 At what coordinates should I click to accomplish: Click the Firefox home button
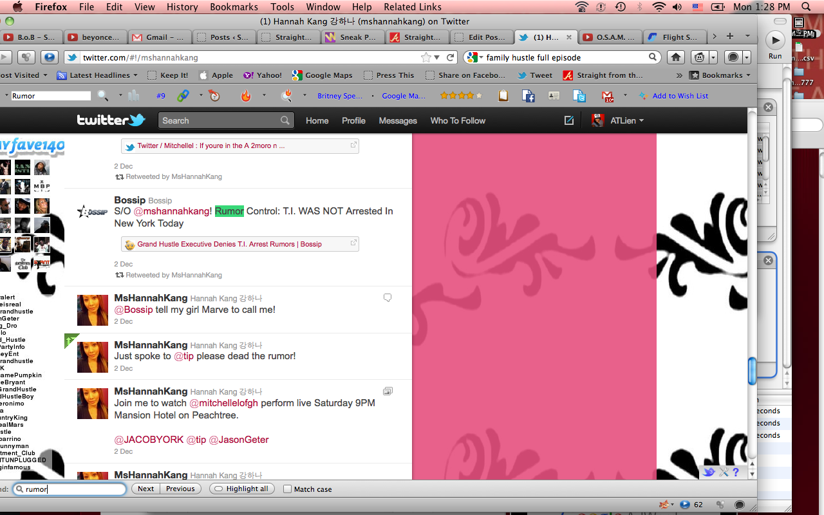click(676, 57)
